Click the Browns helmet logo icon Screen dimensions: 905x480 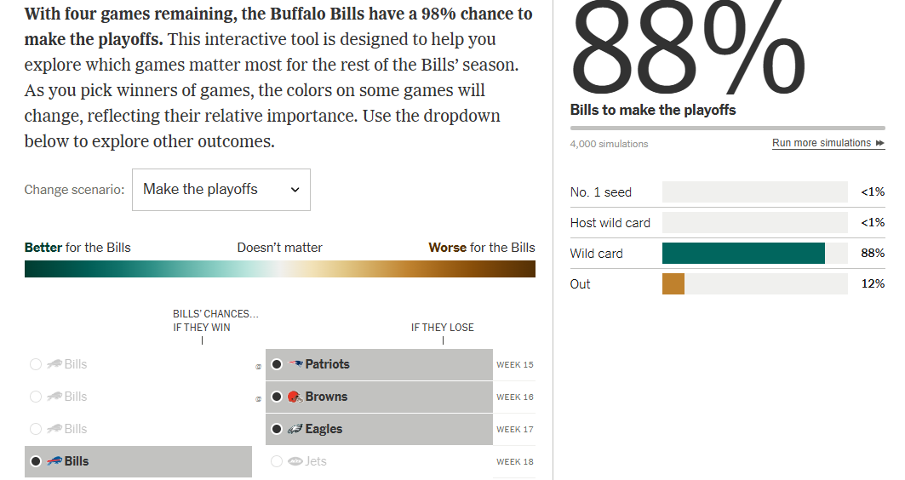click(x=295, y=397)
